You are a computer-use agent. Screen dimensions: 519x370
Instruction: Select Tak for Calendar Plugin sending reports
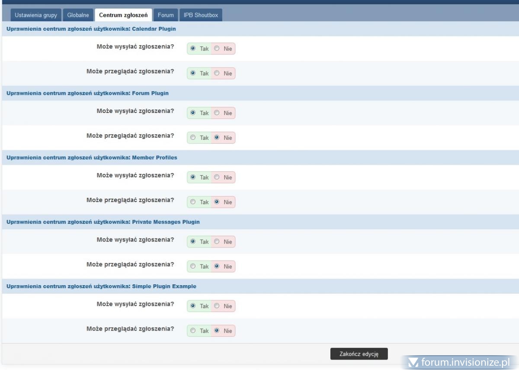click(x=193, y=49)
